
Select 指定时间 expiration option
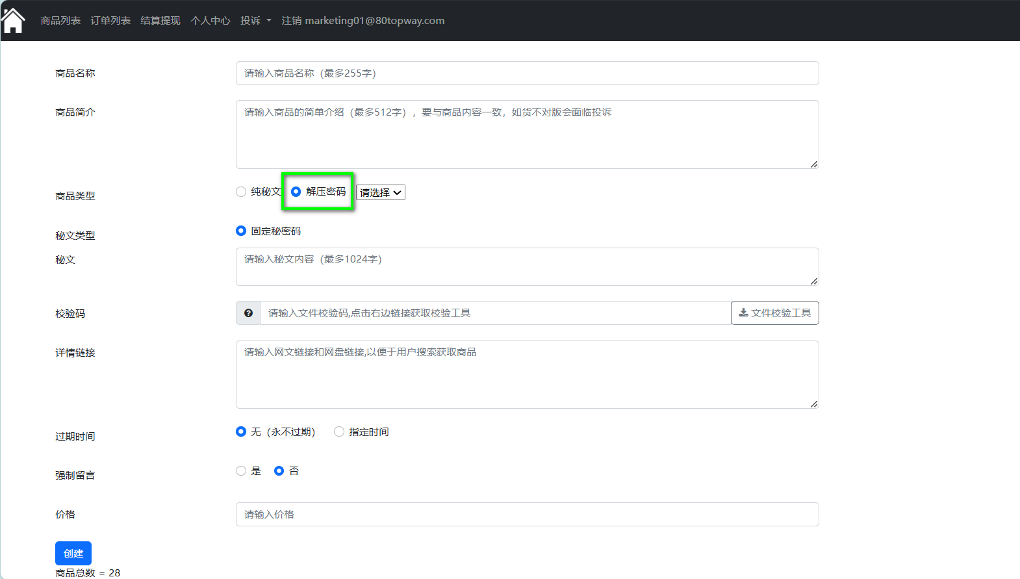339,432
